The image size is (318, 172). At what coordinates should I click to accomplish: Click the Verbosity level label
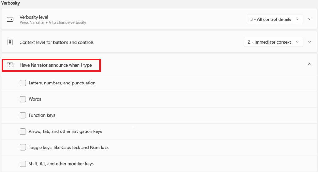[34, 17]
